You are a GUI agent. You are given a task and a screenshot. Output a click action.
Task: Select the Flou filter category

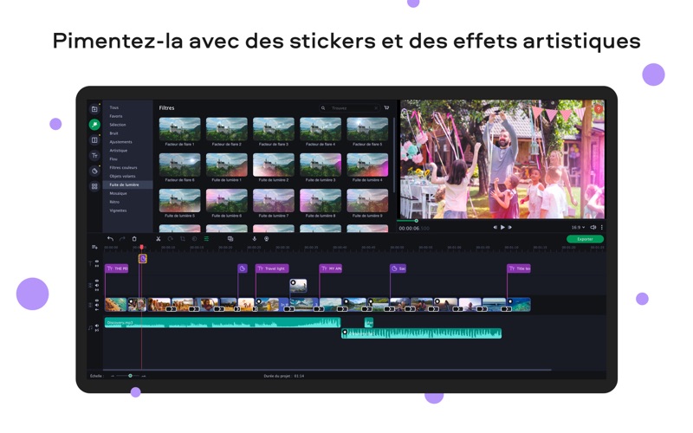(113, 159)
